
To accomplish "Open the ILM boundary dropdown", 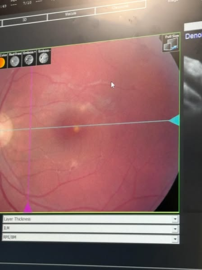I will pos(91,228).
